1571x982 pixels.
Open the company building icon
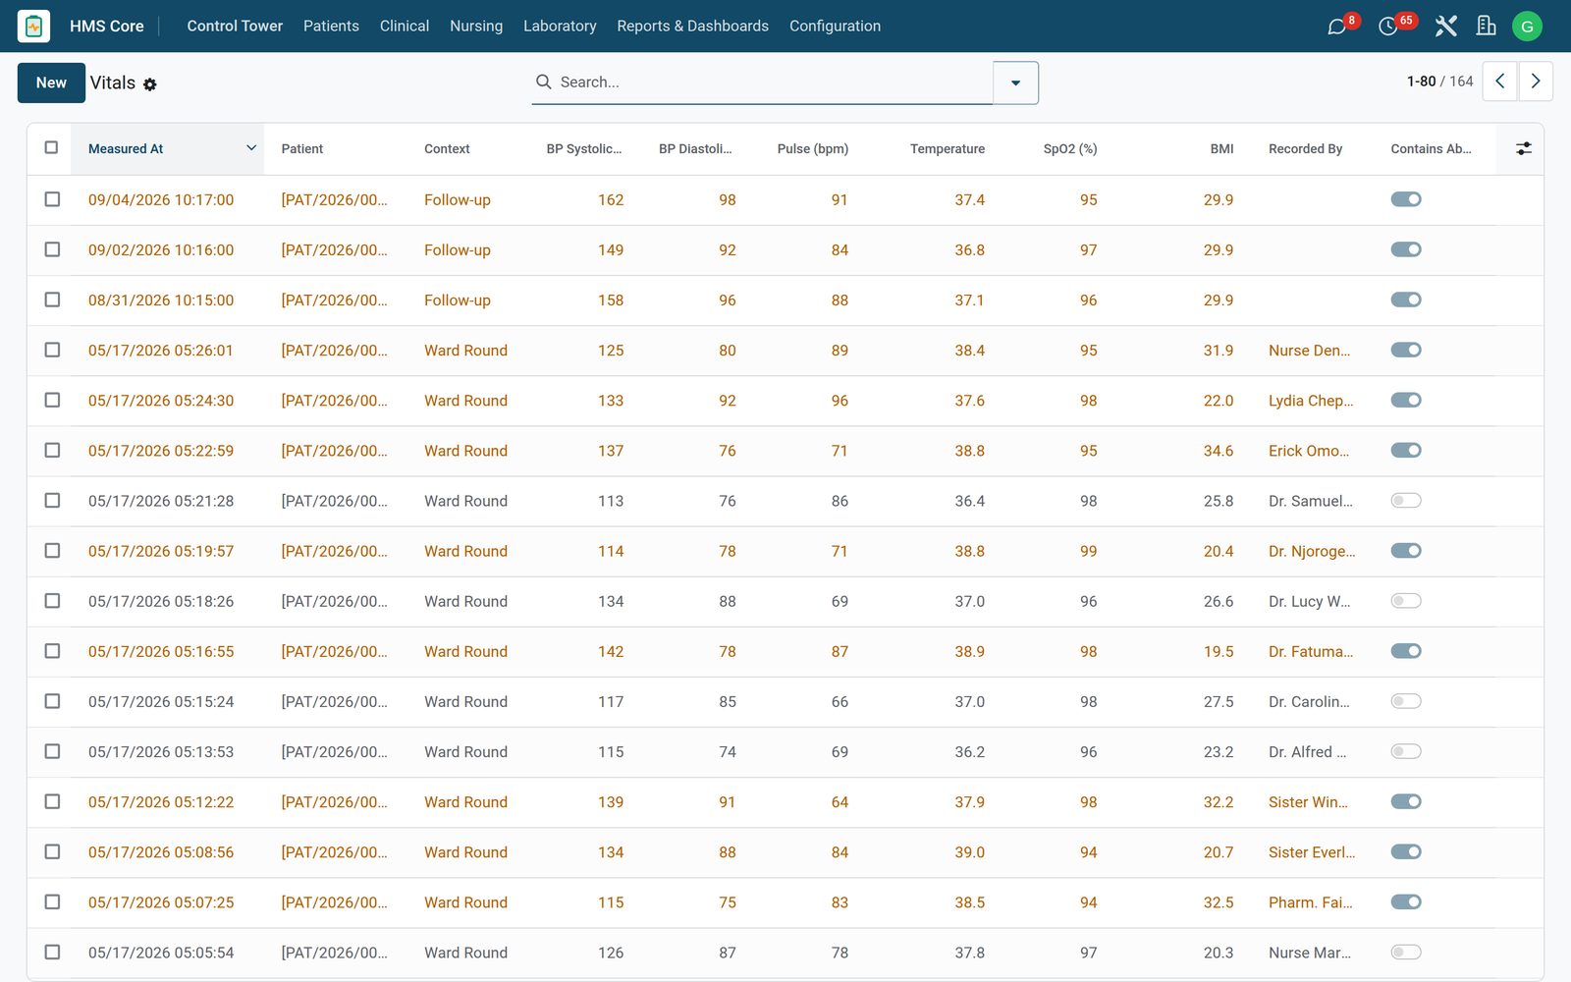coord(1487,27)
